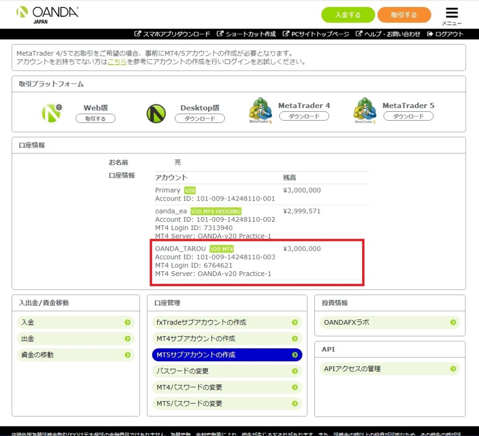Download MetaTrader 4
The height and width of the screenshot is (436, 479).
[304, 116]
